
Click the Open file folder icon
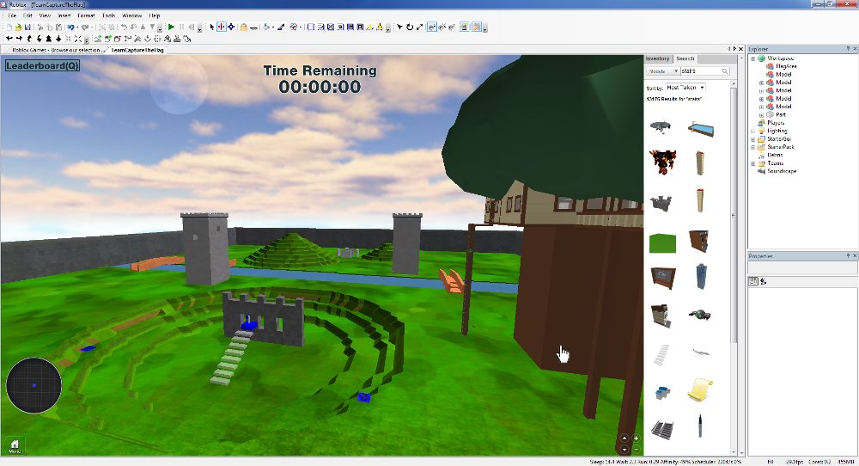point(19,27)
